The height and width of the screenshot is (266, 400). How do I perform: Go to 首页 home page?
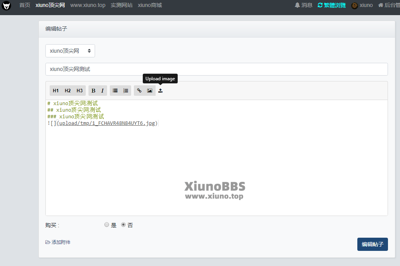25,5
